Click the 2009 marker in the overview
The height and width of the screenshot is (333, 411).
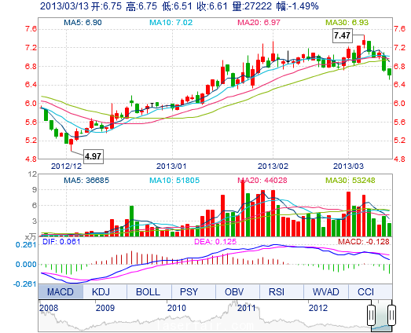tap(105, 308)
